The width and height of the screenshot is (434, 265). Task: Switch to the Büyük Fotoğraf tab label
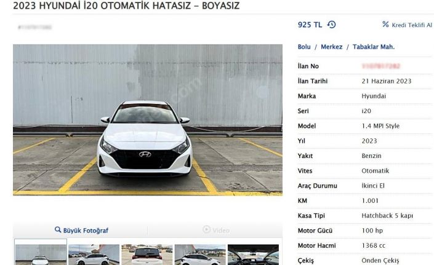[86, 231]
